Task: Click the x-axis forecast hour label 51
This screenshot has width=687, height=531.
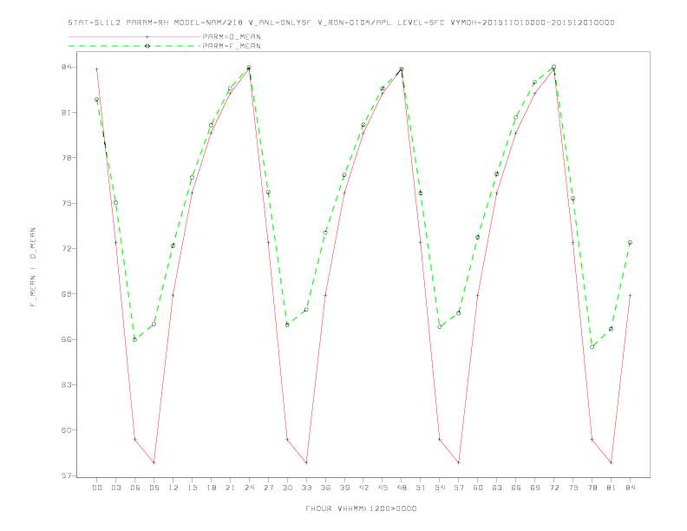Action: tap(421, 488)
